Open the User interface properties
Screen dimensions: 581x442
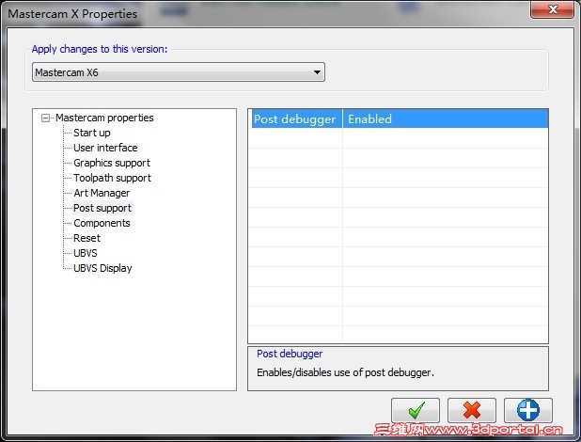click(x=105, y=148)
